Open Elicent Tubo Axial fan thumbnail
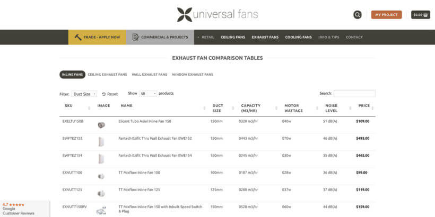This screenshot has height=217, width=435. (x=101, y=125)
